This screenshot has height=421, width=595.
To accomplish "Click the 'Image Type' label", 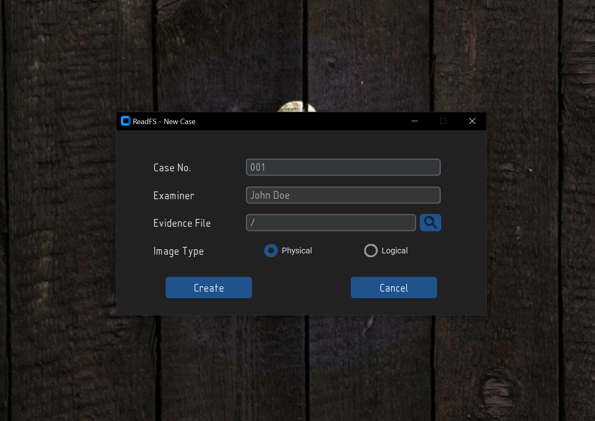I will pos(178,251).
